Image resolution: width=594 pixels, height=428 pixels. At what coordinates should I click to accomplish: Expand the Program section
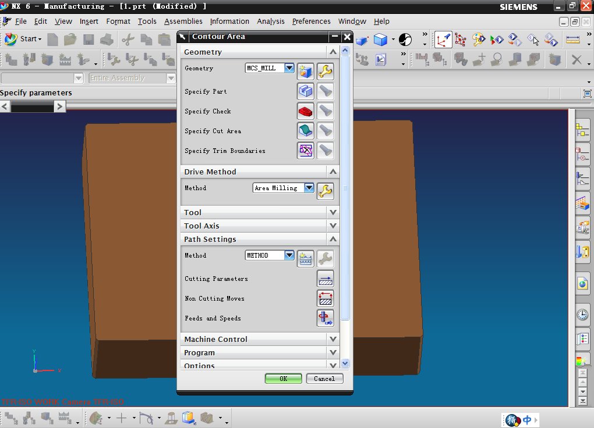pos(333,353)
